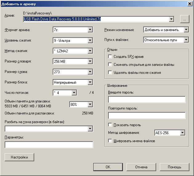Enable Создать SFX-архив checkbox

tap(110, 57)
